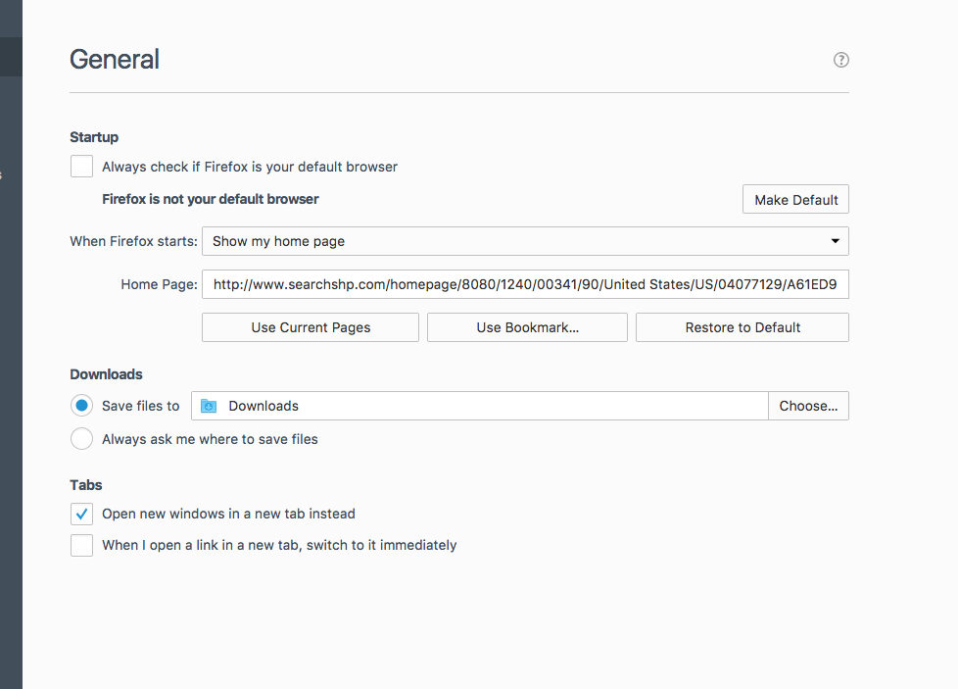Uncheck 'Open new windows in a new tab'
958x689 pixels.
(x=81, y=514)
